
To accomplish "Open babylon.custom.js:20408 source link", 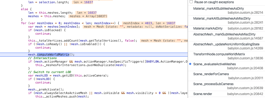I will click(x=245, y=68).
